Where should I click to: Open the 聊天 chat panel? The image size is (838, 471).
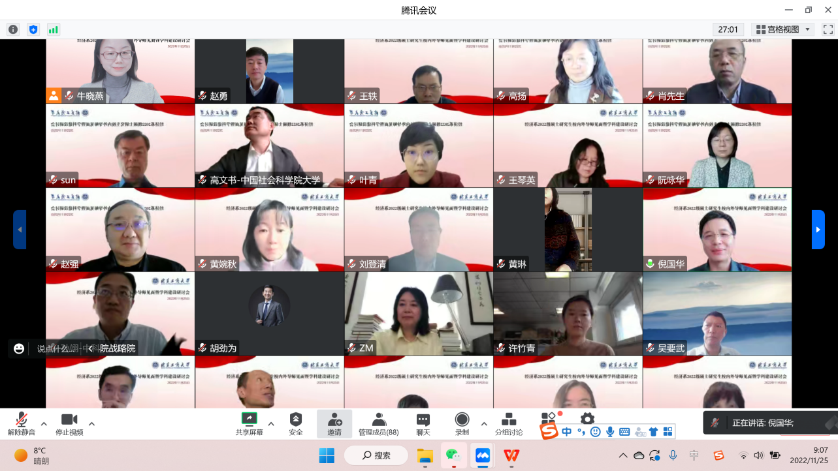(x=423, y=423)
